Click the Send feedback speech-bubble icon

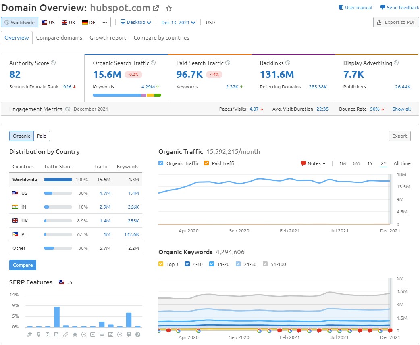383,7
